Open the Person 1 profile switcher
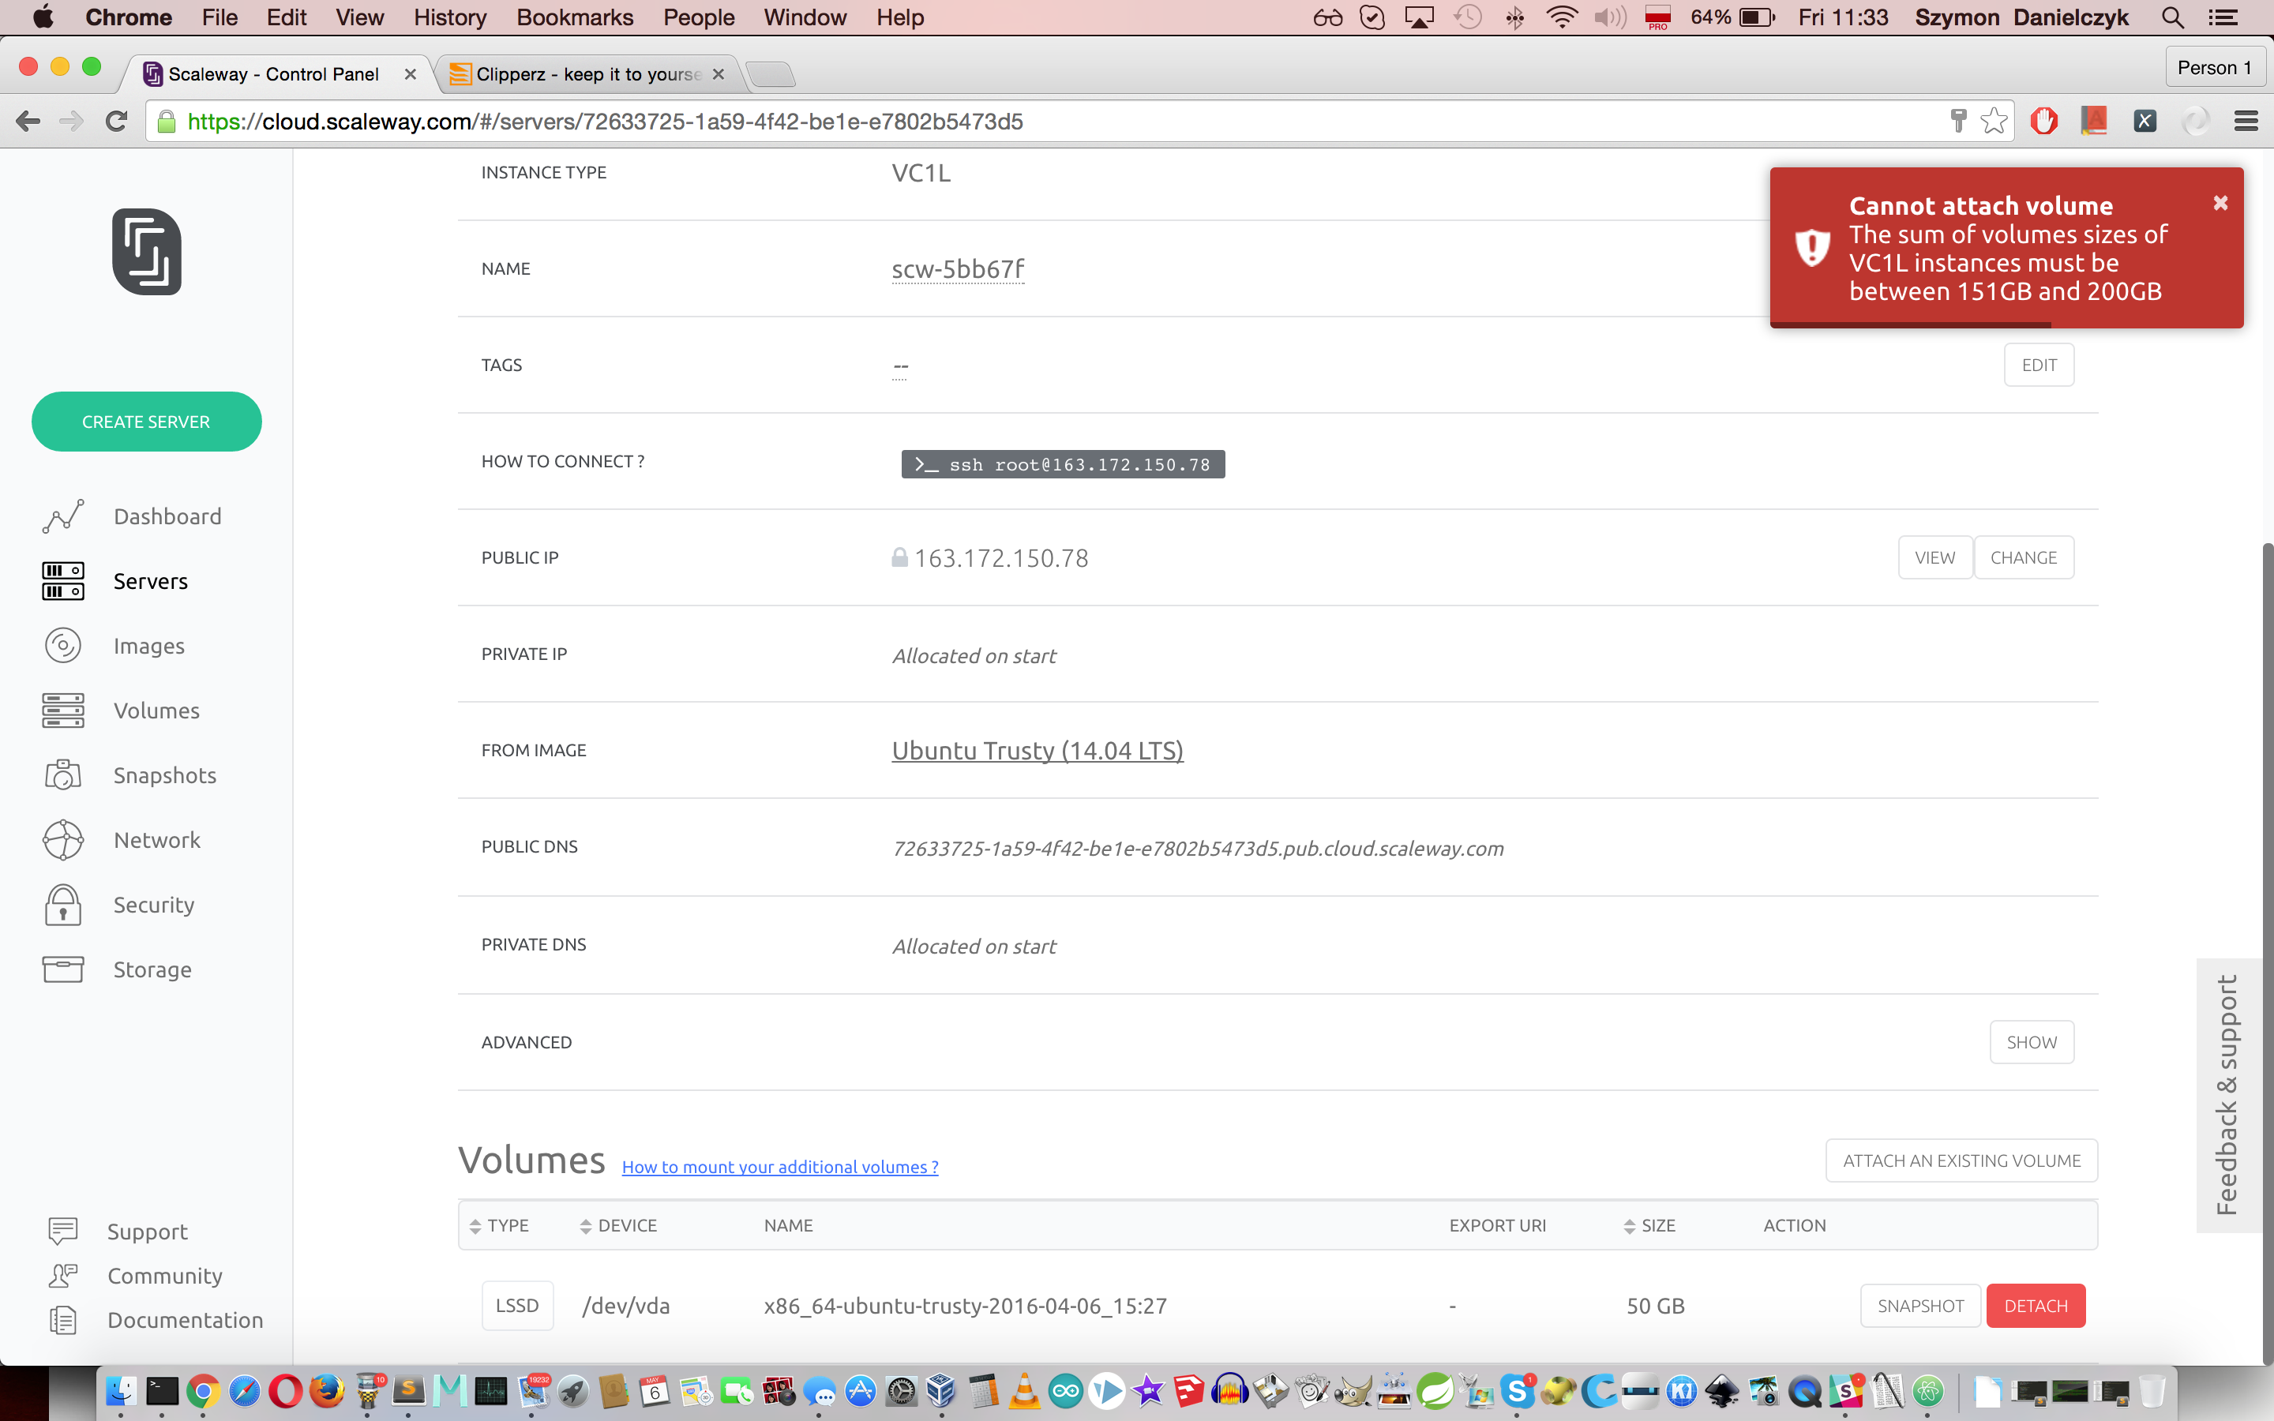 pyautogui.click(x=2214, y=68)
